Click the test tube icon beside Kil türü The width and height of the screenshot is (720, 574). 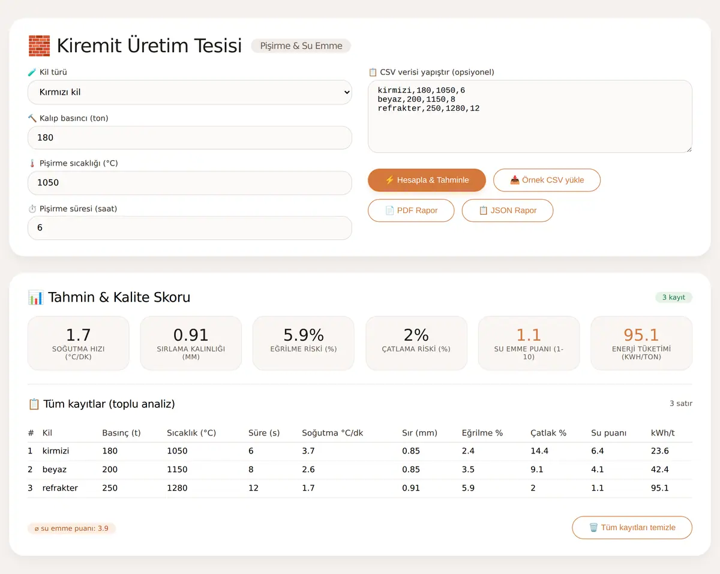click(32, 73)
